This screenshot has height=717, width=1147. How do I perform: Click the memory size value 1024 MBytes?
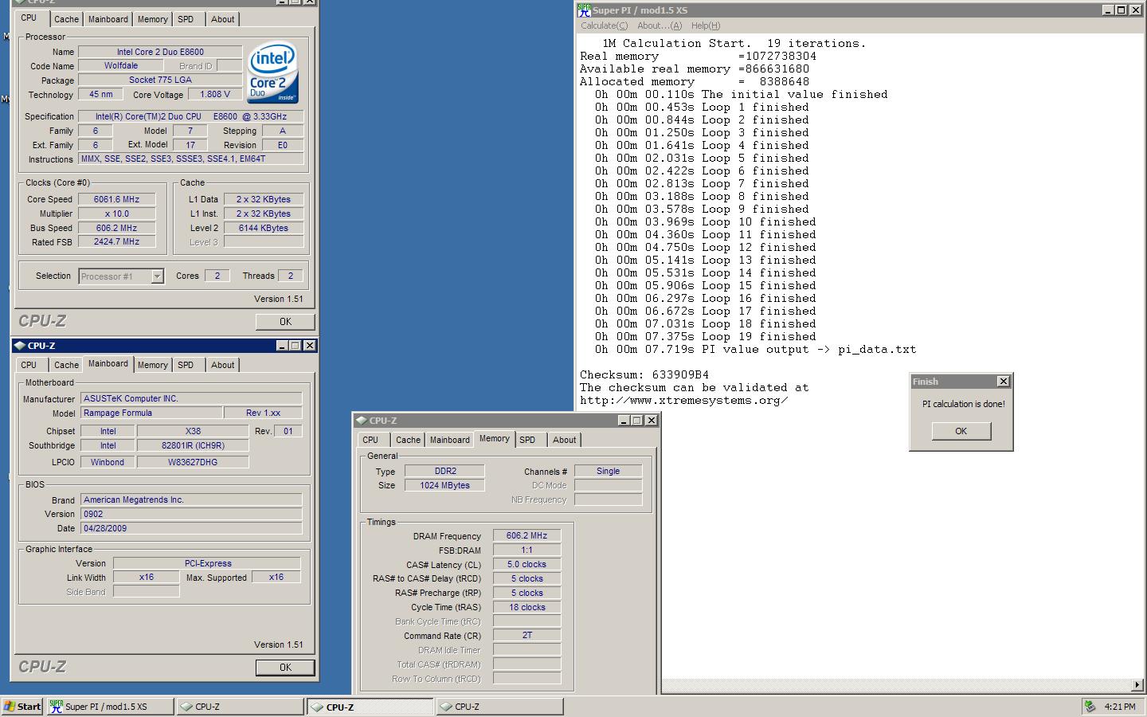point(444,486)
